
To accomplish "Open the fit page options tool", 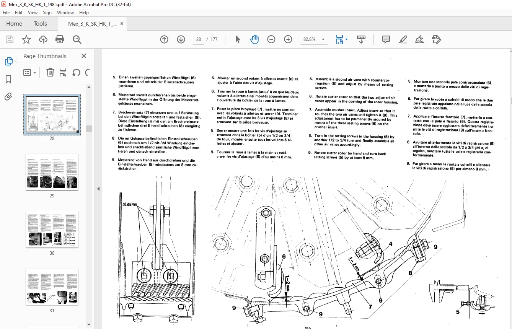I will click(339, 39).
